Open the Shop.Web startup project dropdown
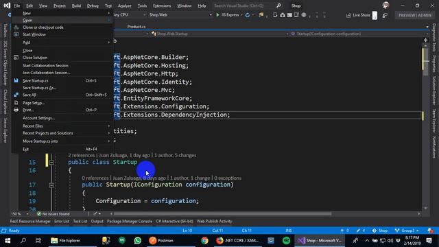Viewport: 439px width, 247px height. coord(180,15)
